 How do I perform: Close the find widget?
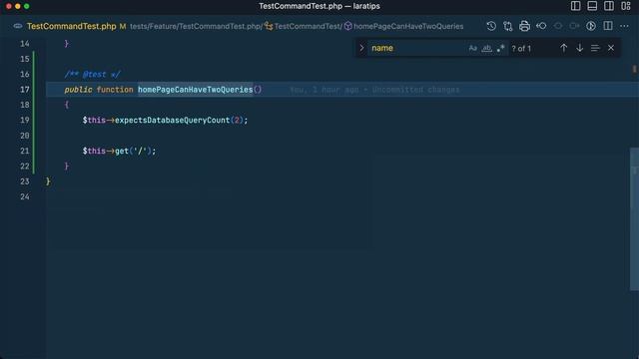tap(611, 48)
